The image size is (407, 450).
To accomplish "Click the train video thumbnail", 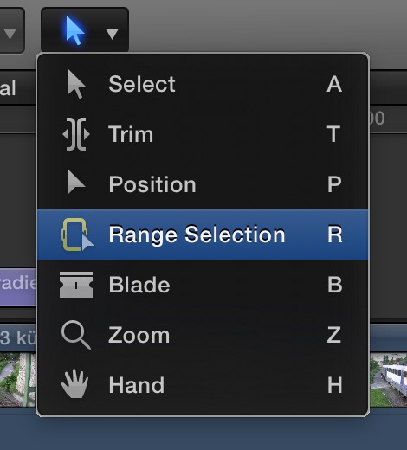I will pos(388,380).
